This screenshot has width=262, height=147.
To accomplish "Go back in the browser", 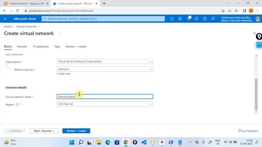I will point(5,11).
